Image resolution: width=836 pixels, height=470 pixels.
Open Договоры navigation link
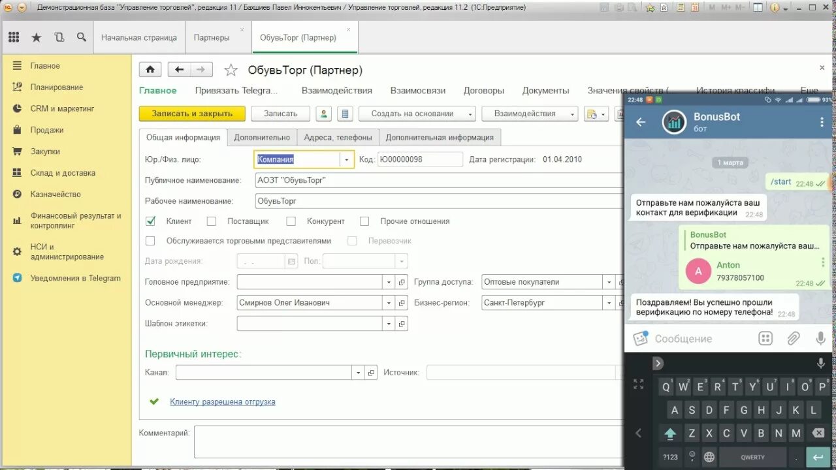tap(484, 91)
